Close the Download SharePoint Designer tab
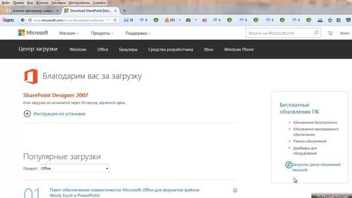Viewport: 352px width, 198px height. (x=116, y=10)
